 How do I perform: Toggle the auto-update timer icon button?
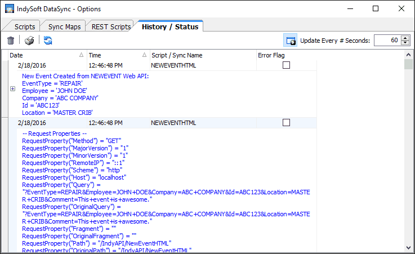point(291,41)
